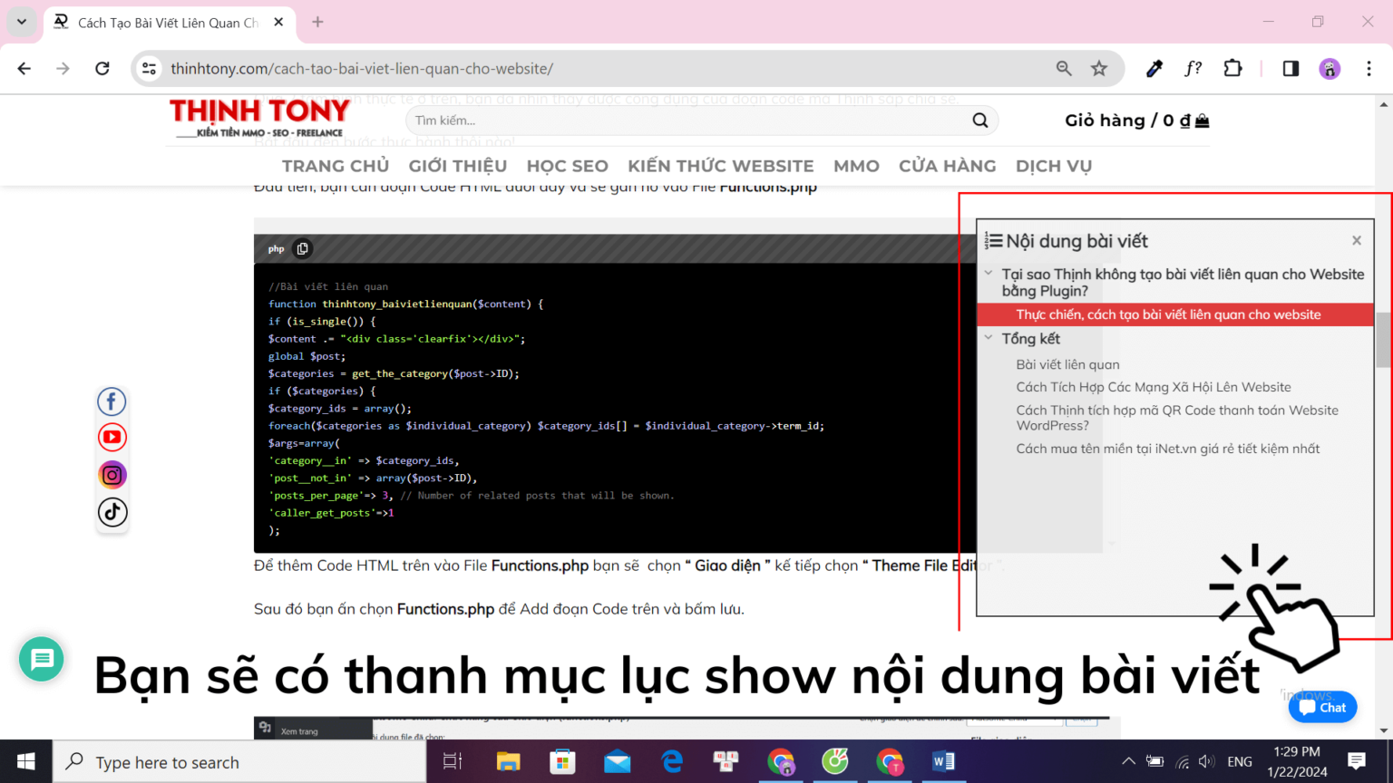
Task: Click the search magnifier in site searchbar
Action: click(x=979, y=121)
